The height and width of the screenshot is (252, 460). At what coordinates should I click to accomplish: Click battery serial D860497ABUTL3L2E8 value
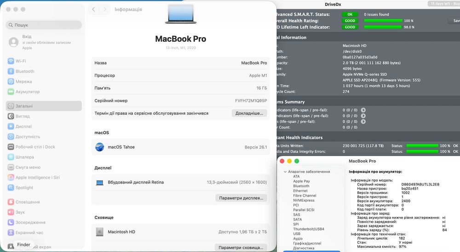tap(420, 185)
